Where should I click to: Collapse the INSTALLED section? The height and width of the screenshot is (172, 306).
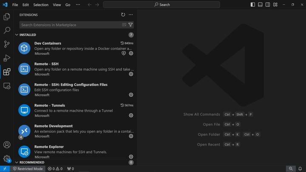coord(17,35)
